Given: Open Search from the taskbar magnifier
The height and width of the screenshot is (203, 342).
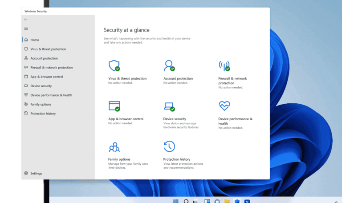Looking at the screenshot, I should (186, 201).
